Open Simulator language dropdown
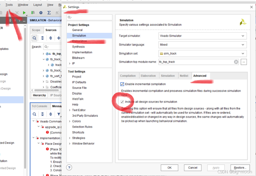Image resolution: width=256 pixels, height=176 pixels. [203, 45]
